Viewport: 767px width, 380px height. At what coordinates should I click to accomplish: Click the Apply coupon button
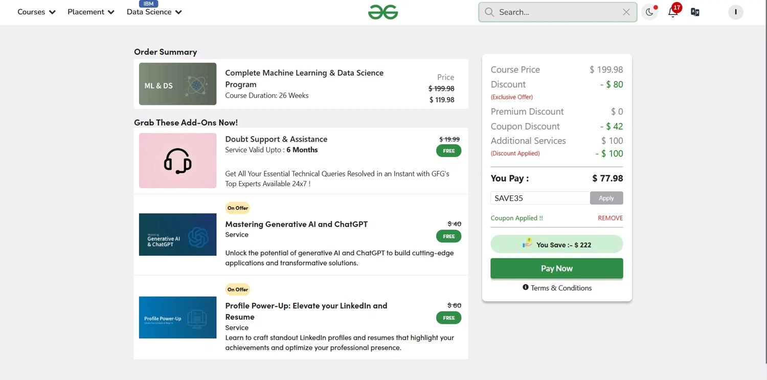pos(606,198)
